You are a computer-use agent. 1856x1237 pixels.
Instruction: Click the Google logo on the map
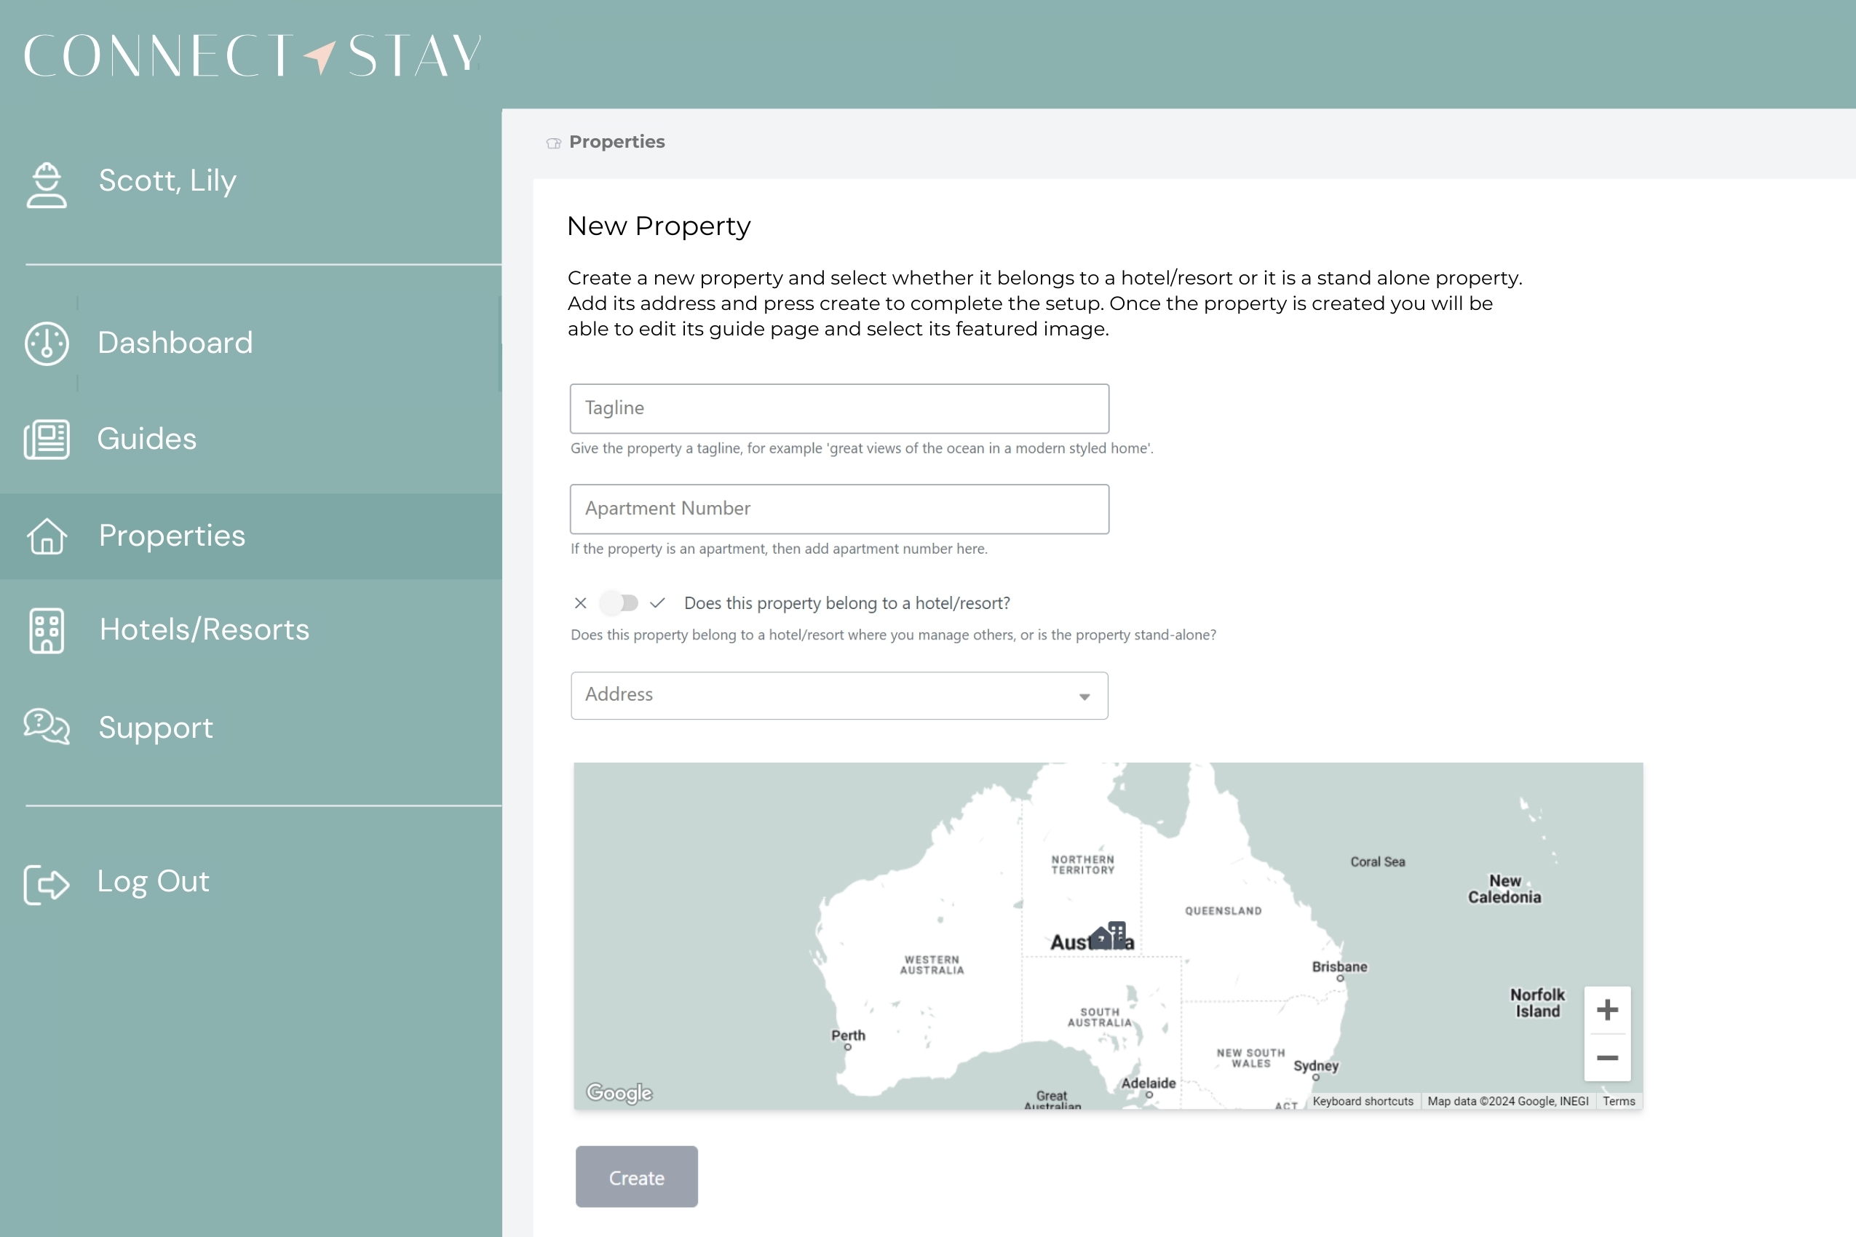click(x=619, y=1093)
